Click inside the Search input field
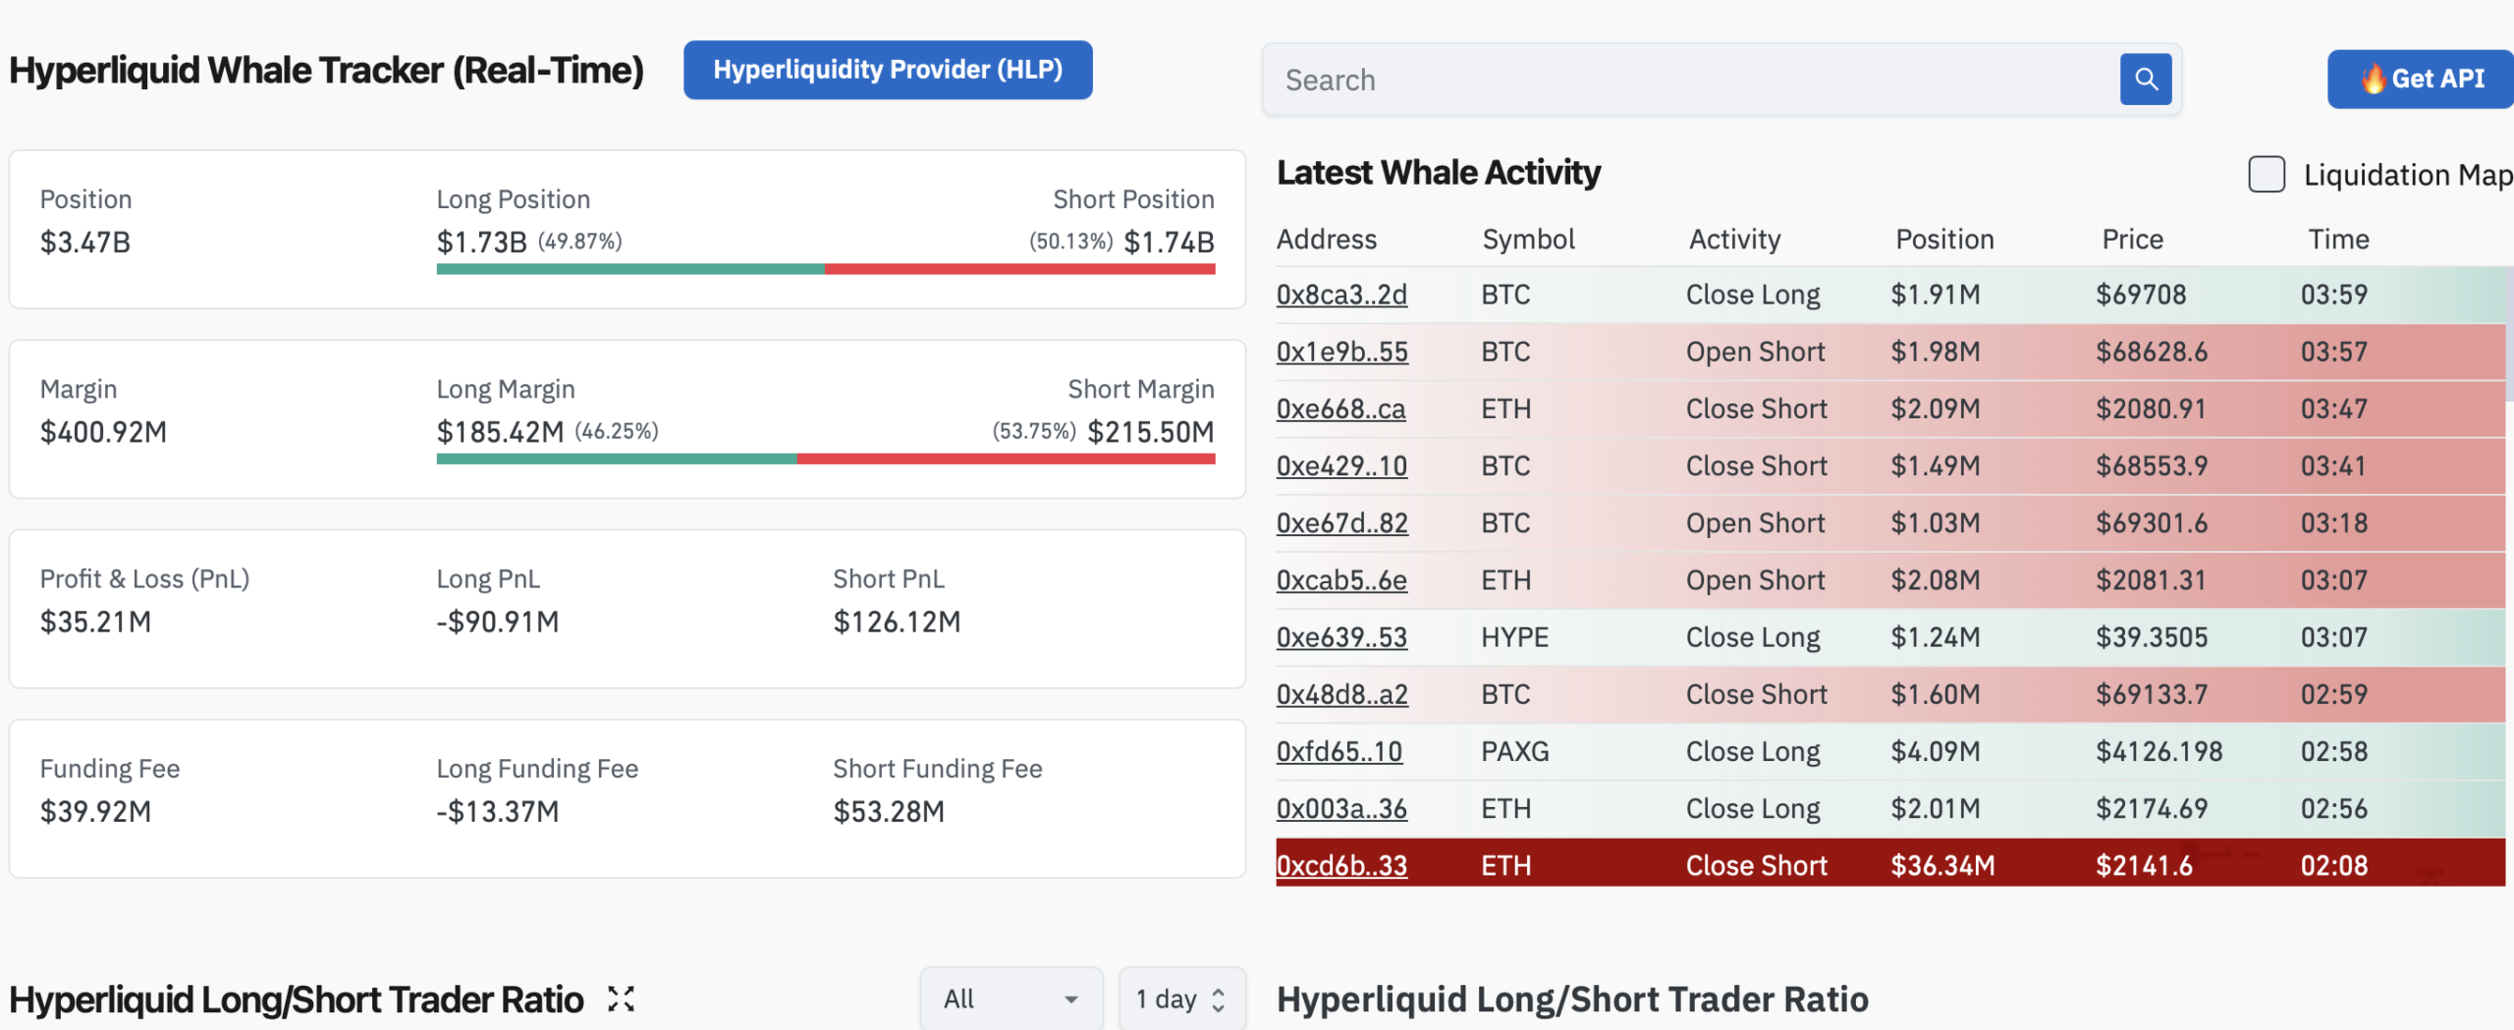 (x=1669, y=80)
